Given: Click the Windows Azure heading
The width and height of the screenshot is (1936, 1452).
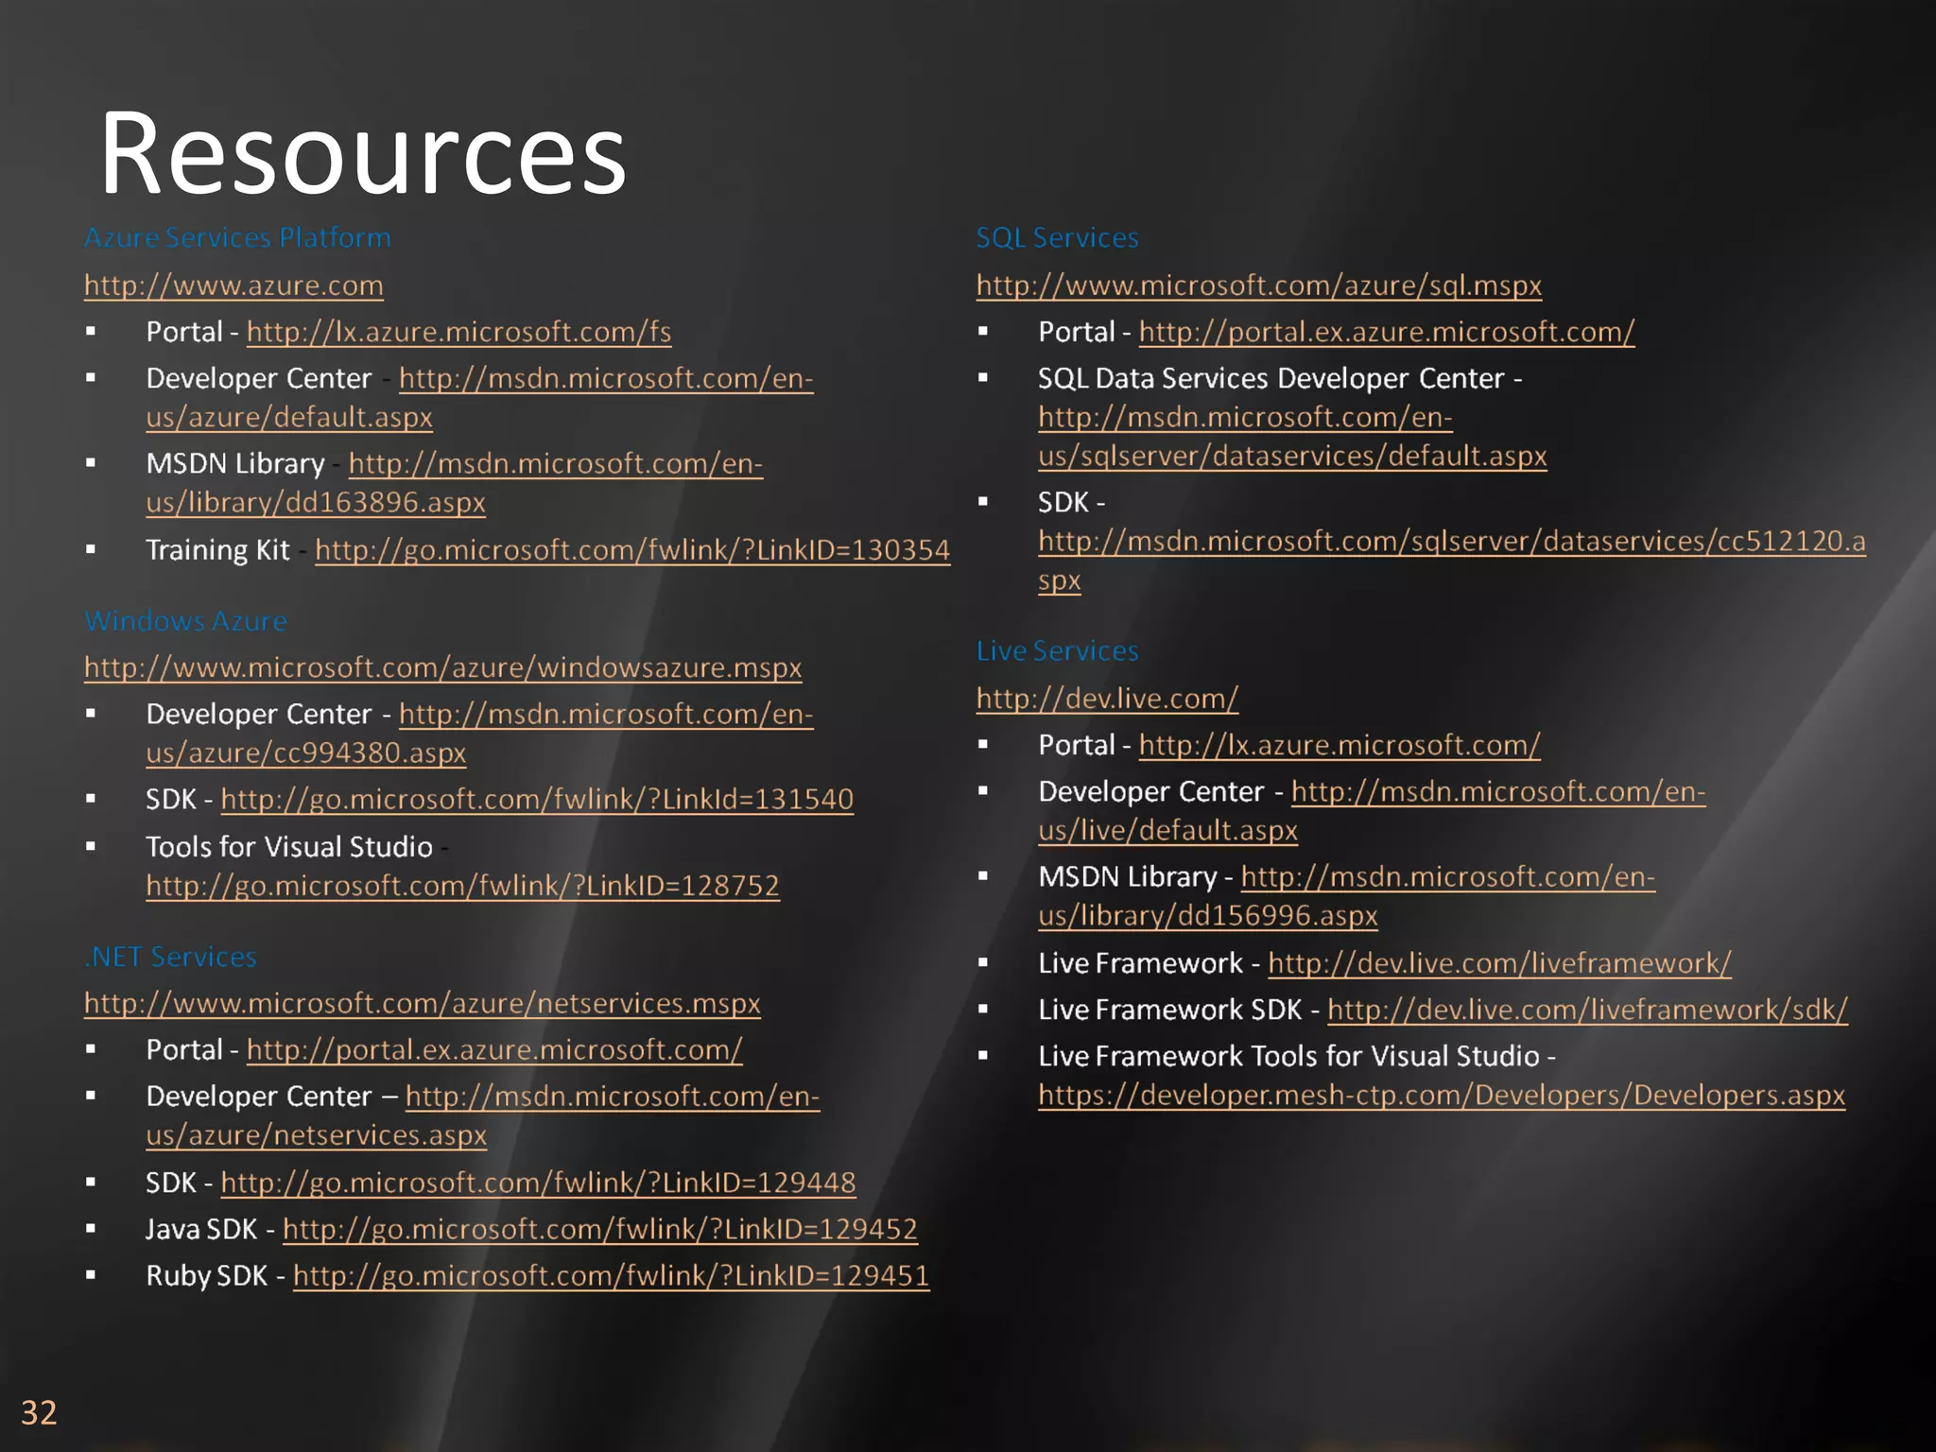Looking at the screenshot, I should pyautogui.click(x=185, y=621).
